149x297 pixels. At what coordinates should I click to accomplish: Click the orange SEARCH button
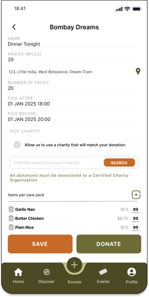tap(119, 163)
